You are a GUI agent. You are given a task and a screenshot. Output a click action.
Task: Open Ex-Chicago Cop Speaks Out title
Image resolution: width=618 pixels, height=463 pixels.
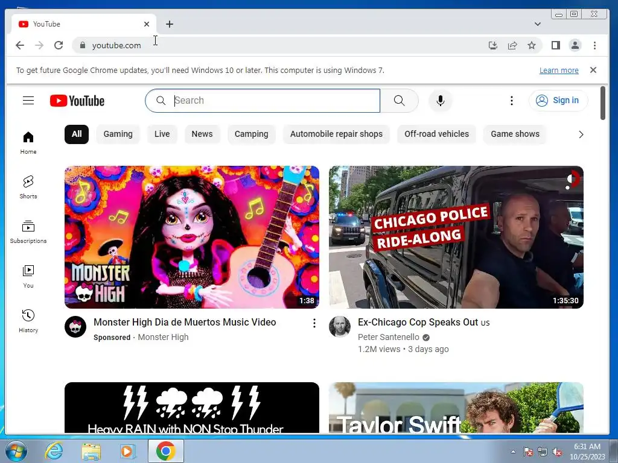click(x=424, y=322)
